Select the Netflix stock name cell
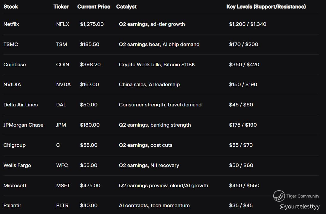The width and height of the screenshot is (326, 214). tap(11, 24)
